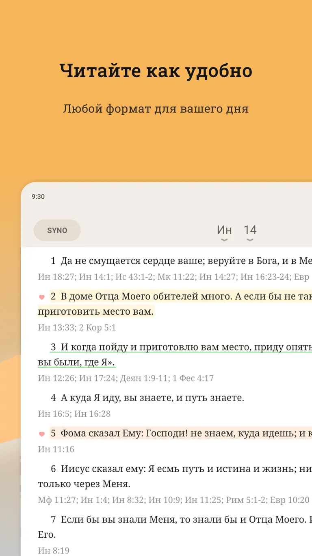Open the chapter selector labeled 14
The height and width of the screenshot is (556, 312).
(250, 232)
